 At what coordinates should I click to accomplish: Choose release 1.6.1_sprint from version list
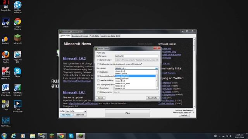coord(135,83)
